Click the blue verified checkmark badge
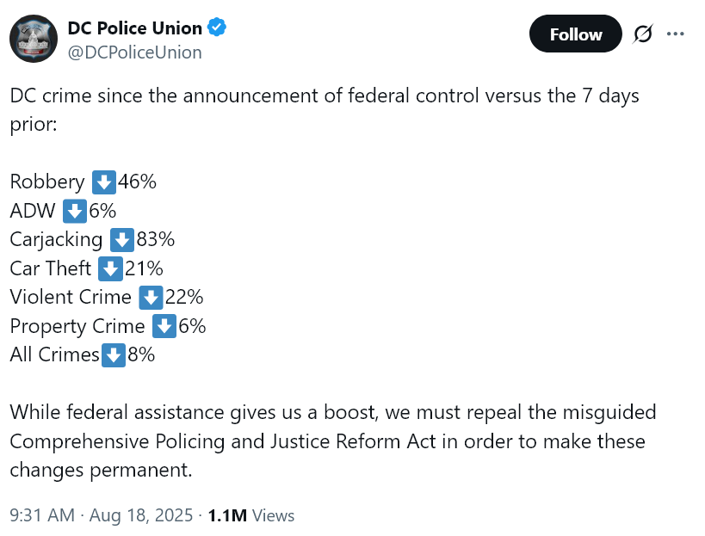Image resolution: width=705 pixels, height=536 pixels. point(218,28)
